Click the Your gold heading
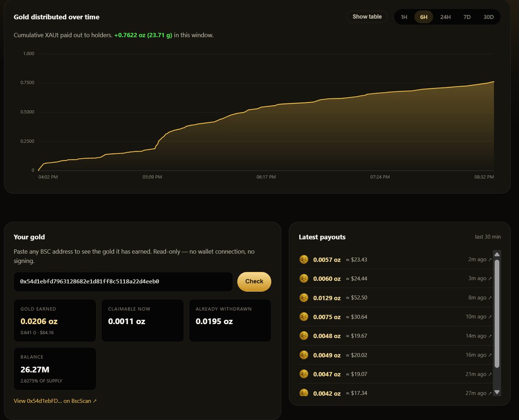The width and height of the screenshot is (519, 420). pos(29,237)
